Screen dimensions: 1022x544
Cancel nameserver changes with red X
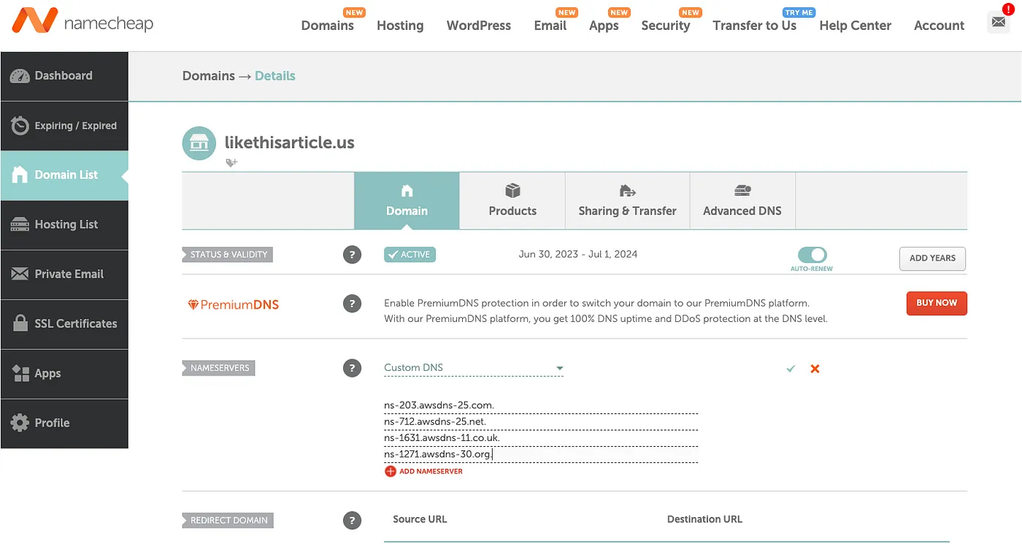(815, 369)
